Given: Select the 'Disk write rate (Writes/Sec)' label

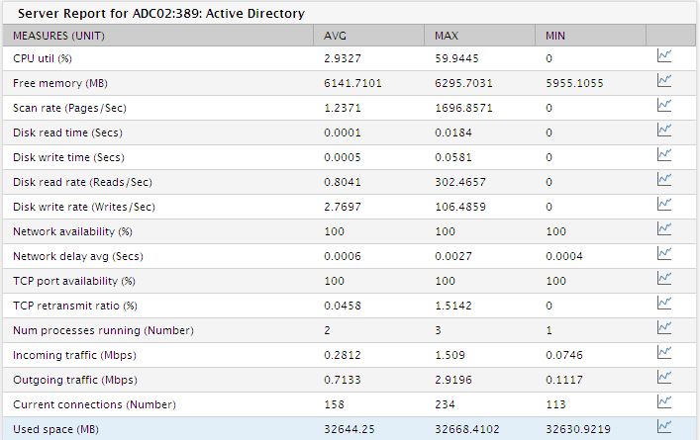Looking at the screenshot, I should (84, 207).
